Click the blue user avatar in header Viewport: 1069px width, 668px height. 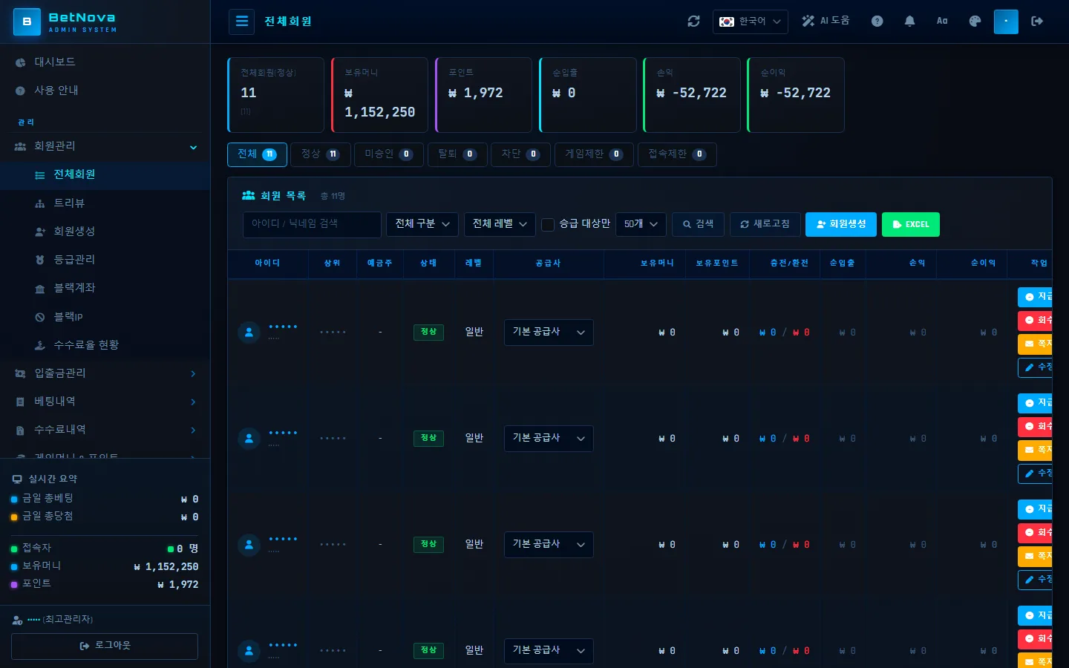[x=1006, y=22]
